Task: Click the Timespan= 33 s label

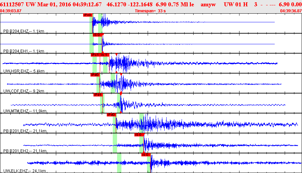Action: 150,11
